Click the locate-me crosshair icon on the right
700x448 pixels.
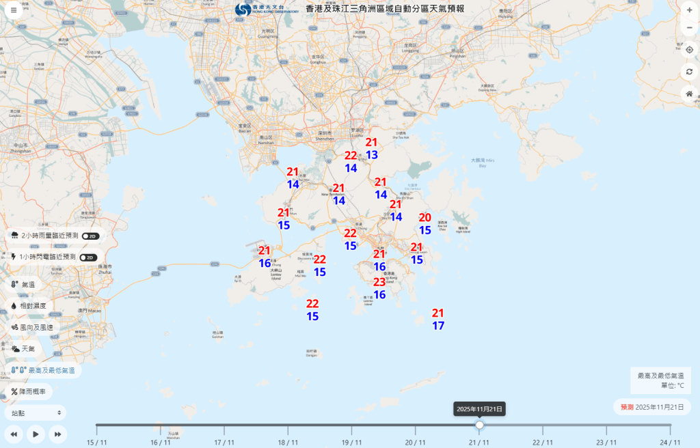(x=690, y=50)
